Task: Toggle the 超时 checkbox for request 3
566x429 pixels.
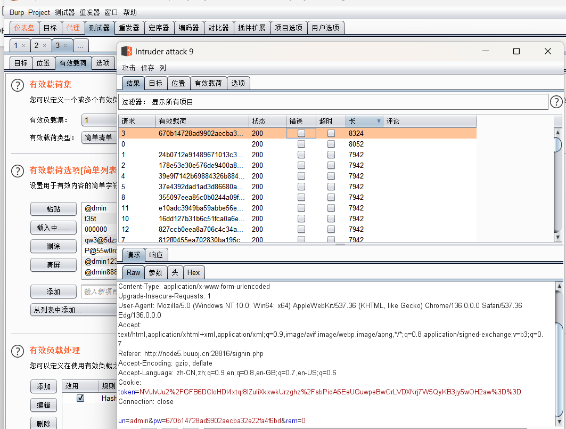Action: tap(331, 133)
